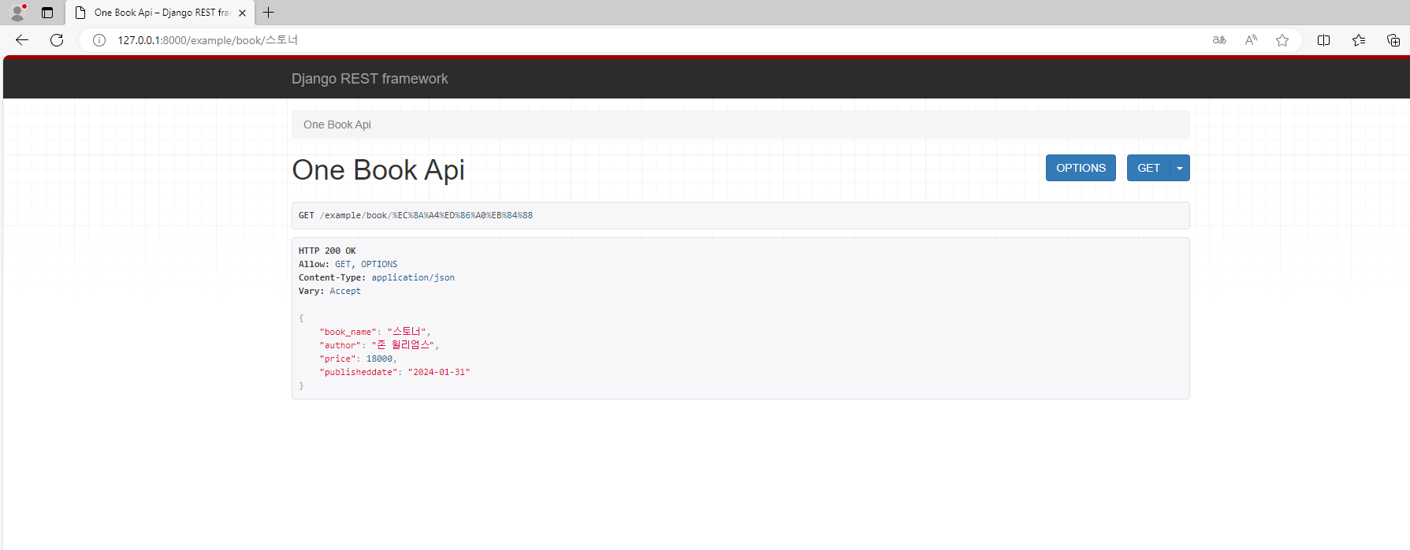
Task: Open a new browser tab
Action: point(269,13)
